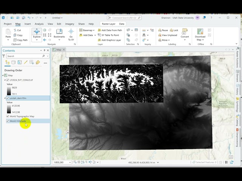Collapse LF2024_EVT_CONUS.tif layer legend
The height and width of the screenshot is (181, 242).
5,80
